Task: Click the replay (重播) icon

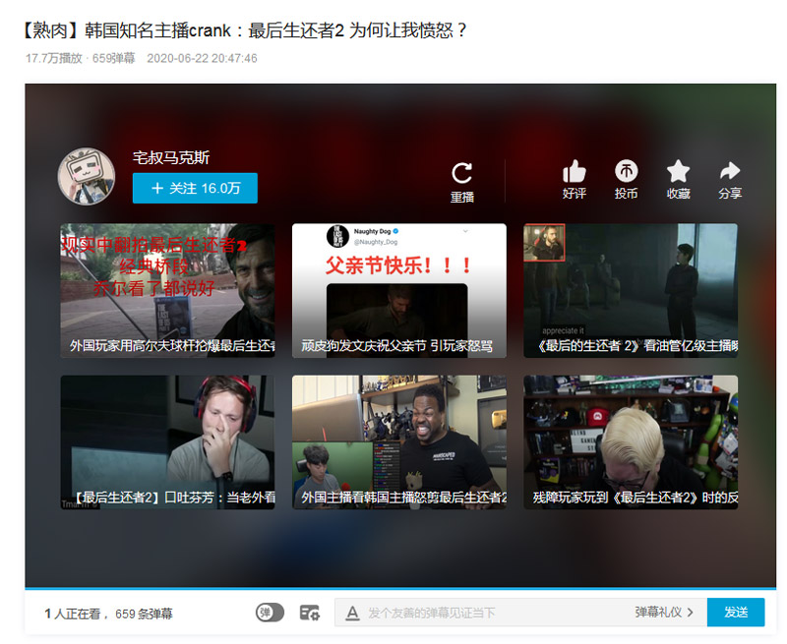Action: pyautogui.click(x=461, y=174)
